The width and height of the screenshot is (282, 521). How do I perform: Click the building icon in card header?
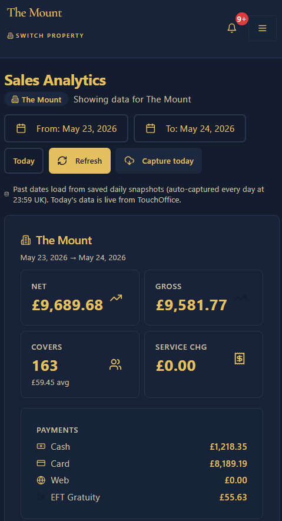point(26,240)
